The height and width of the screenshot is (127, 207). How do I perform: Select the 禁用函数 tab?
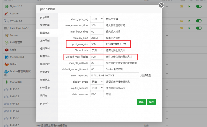pyautogui.click(x=47, y=64)
